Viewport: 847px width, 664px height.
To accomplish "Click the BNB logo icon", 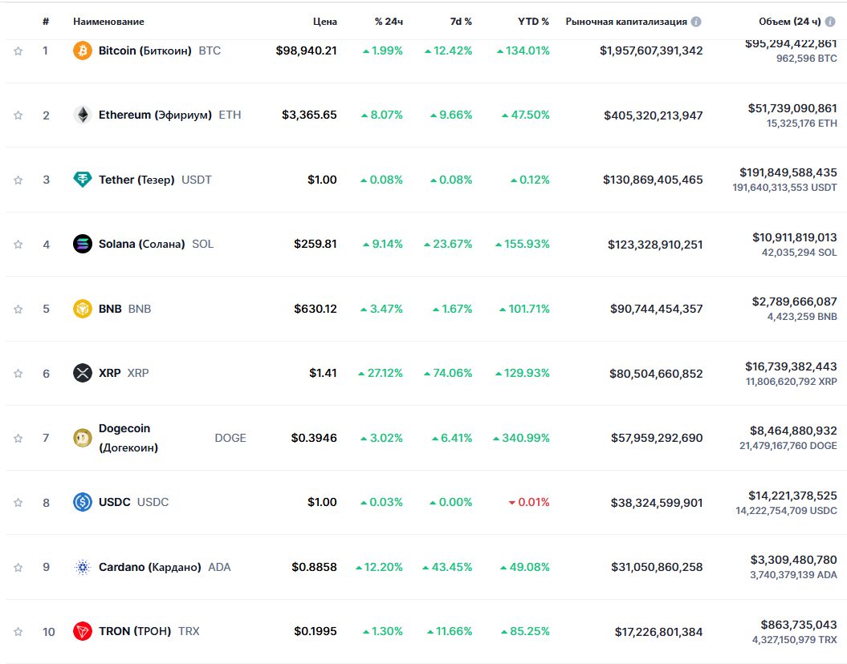I will pyautogui.click(x=83, y=309).
